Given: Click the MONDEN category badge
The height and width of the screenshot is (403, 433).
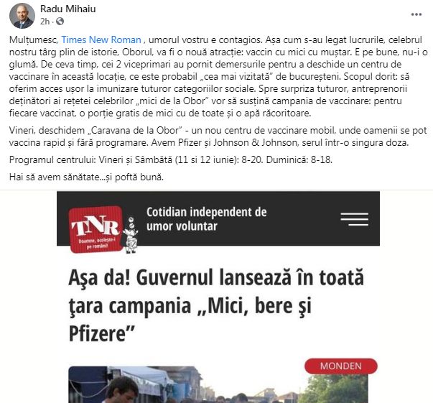Looking at the screenshot, I should [341, 366].
